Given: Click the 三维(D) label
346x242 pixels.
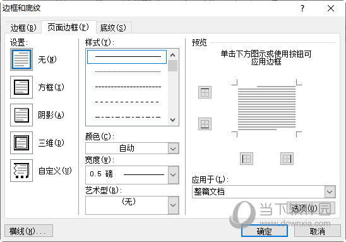Looking at the screenshot, I should coord(51,143).
